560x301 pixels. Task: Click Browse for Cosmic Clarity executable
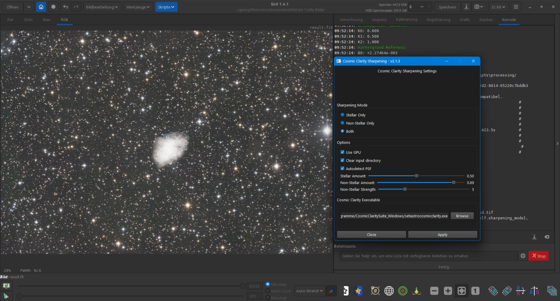462,216
